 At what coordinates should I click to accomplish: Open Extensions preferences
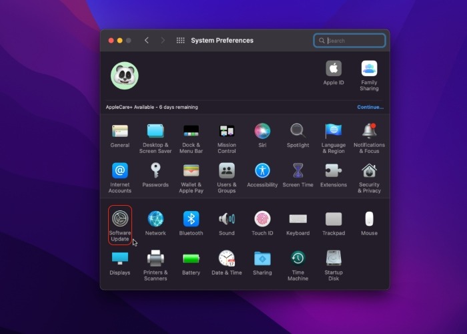coord(334,175)
